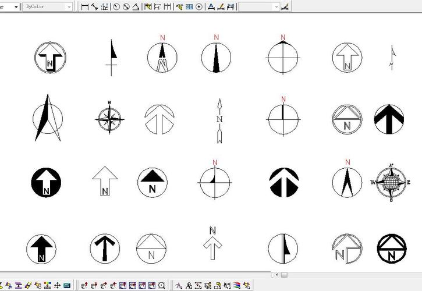422x291 pixels.
Task: Click the Radius Dimension icon
Action: pyautogui.click(x=116, y=6)
